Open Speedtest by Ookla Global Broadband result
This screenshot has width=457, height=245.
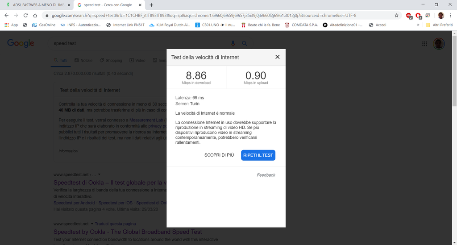[128, 232]
